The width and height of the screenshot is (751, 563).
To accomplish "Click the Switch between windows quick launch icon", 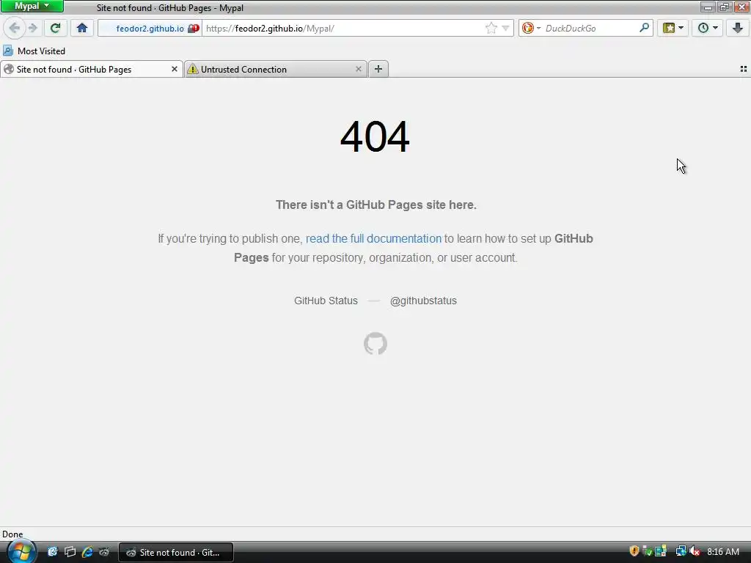I will [70, 552].
